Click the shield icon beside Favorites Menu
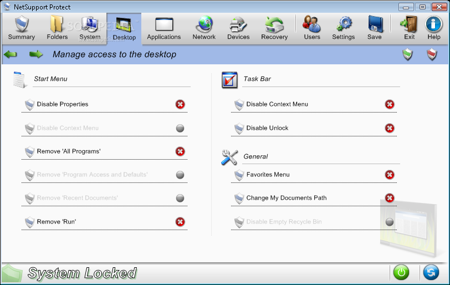 (x=239, y=175)
